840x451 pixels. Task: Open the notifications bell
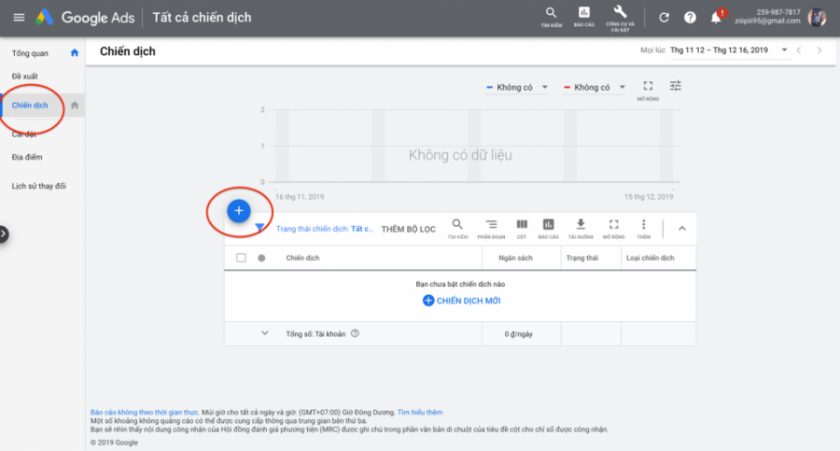[716, 17]
